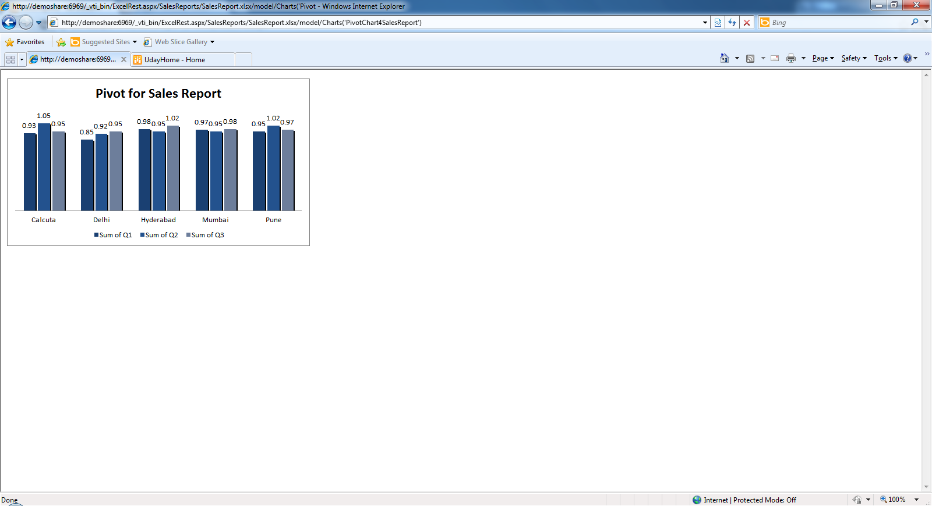Open a new blank tab

pos(243,59)
